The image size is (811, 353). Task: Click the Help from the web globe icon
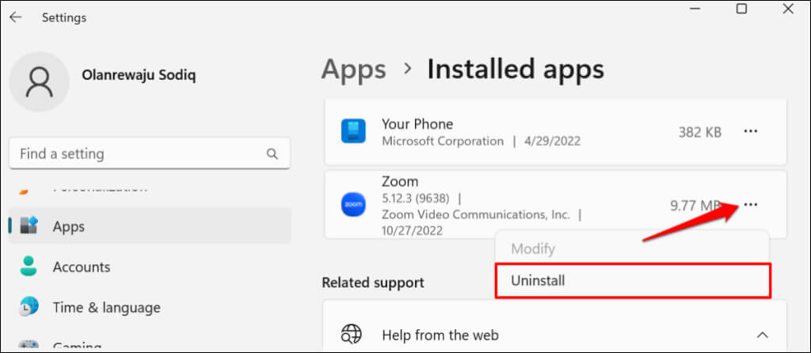(351, 334)
